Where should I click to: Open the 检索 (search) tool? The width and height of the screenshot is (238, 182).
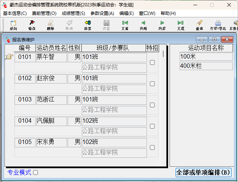pyautogui.click(x=88, y=25)
